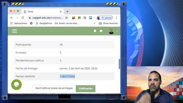
Task: Click the Participantes label
Action: [23, 45]
